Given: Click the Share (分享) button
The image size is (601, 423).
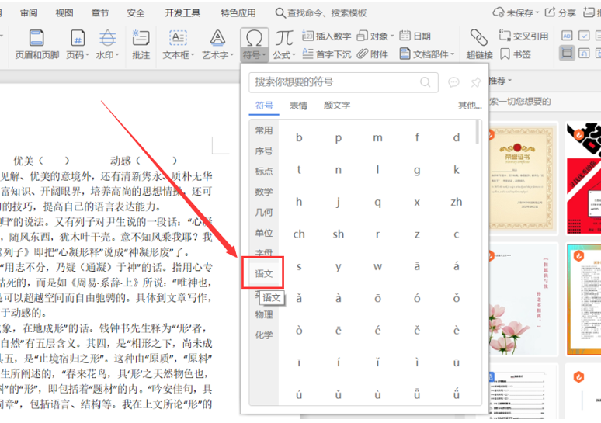Looking at the screenshot, I should click(x=561, y=12).
